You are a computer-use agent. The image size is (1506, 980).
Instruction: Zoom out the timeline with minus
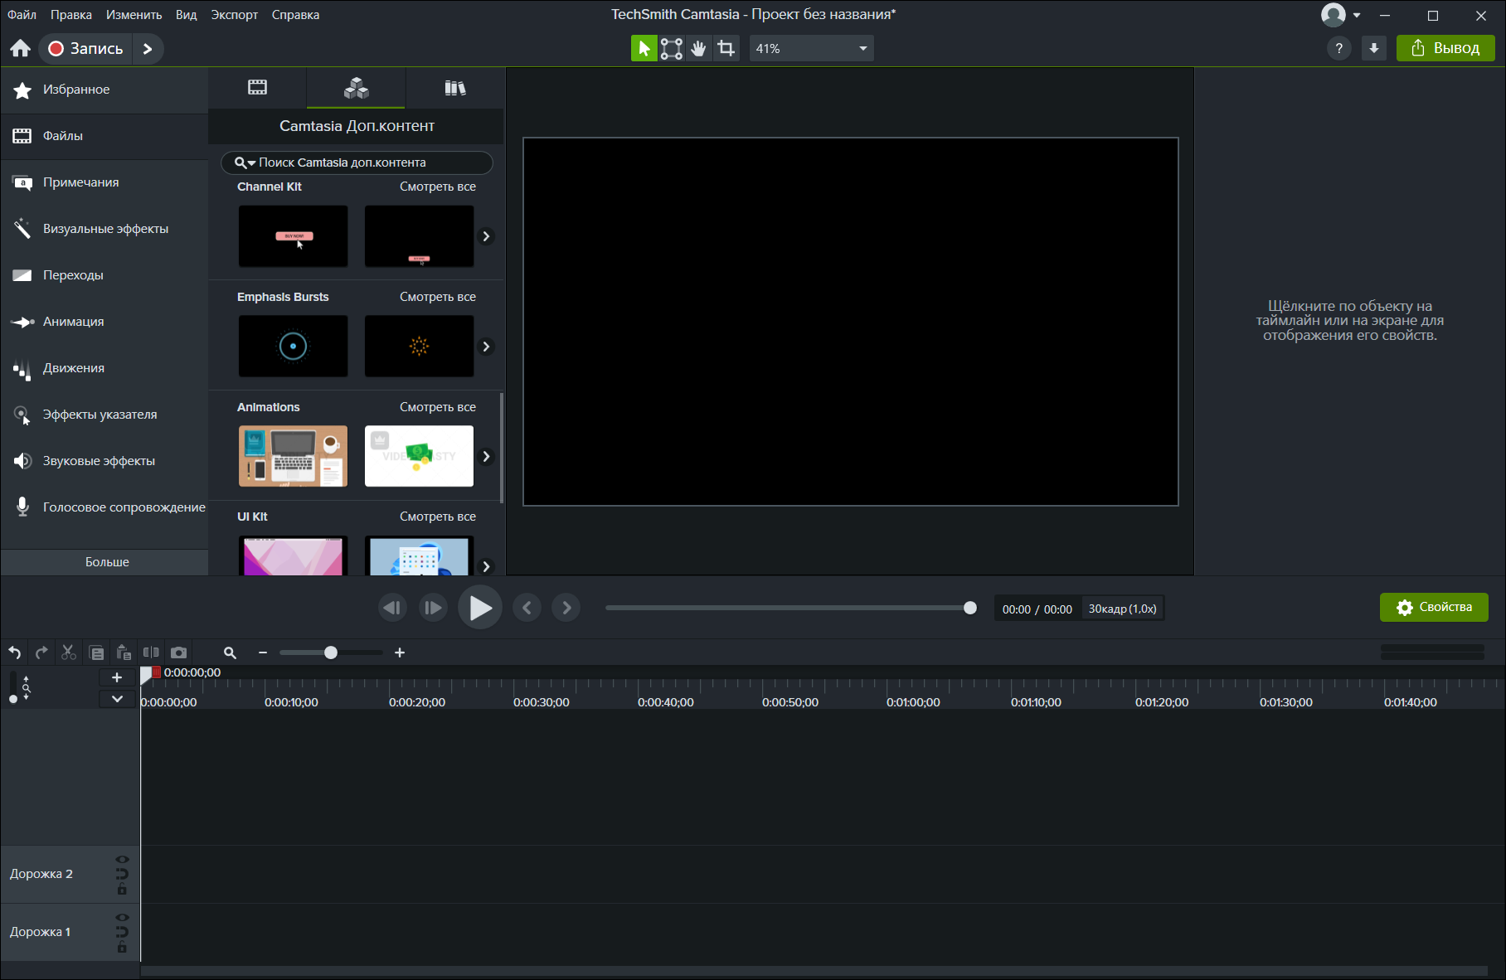(263, 653)
